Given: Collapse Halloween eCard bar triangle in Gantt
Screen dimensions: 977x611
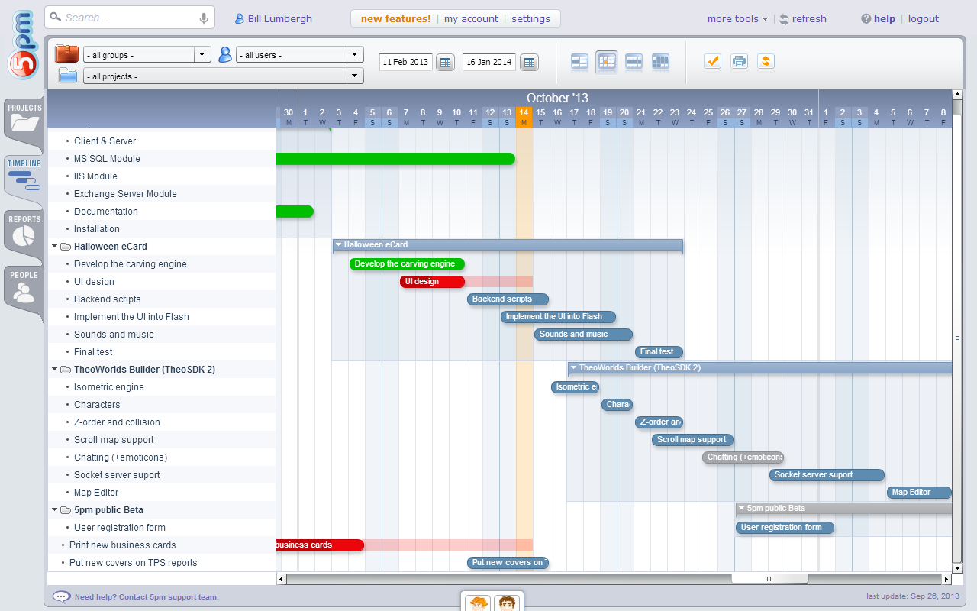Looking at the screenshot, I should (x=338, y=245).
